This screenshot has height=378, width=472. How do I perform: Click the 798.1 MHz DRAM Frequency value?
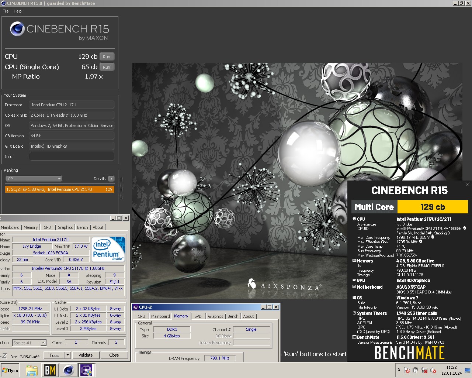(x=220, y=358)
